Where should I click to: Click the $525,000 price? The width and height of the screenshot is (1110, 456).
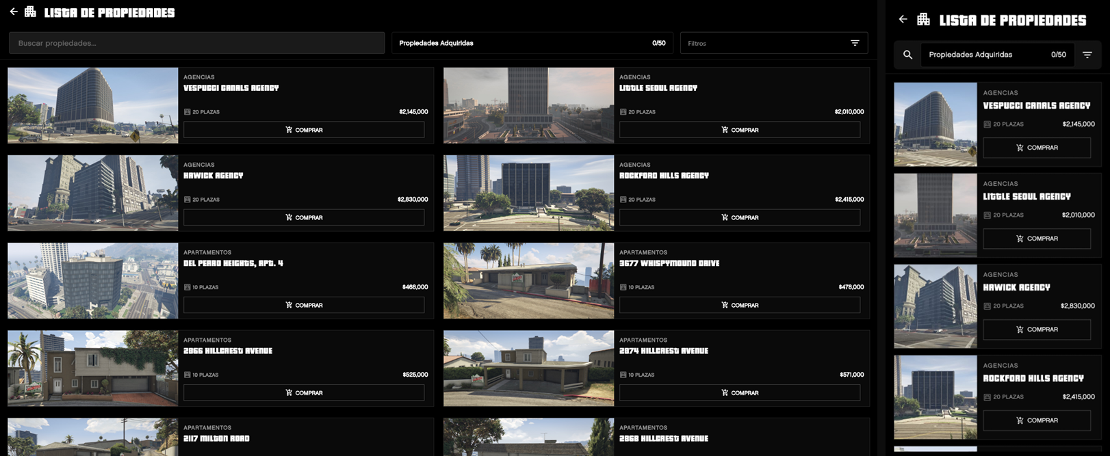pos(415,375)
